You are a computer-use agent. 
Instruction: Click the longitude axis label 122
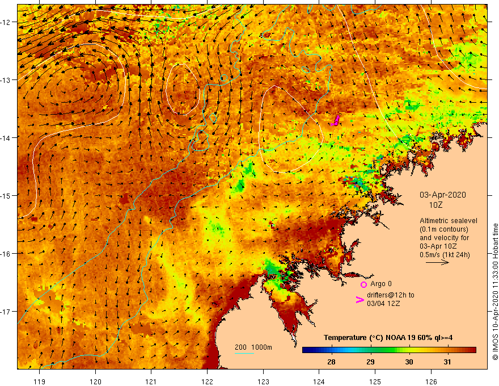tap(207, 381)
